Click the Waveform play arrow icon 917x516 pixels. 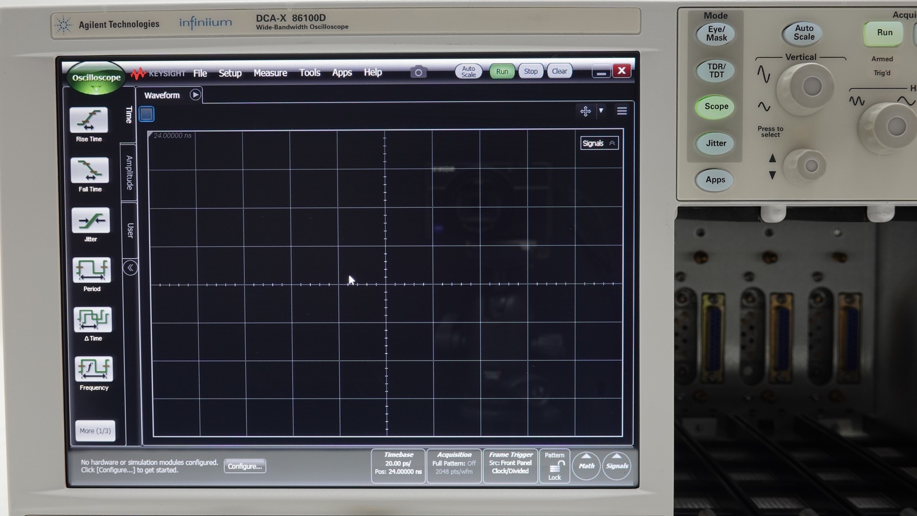195,94
